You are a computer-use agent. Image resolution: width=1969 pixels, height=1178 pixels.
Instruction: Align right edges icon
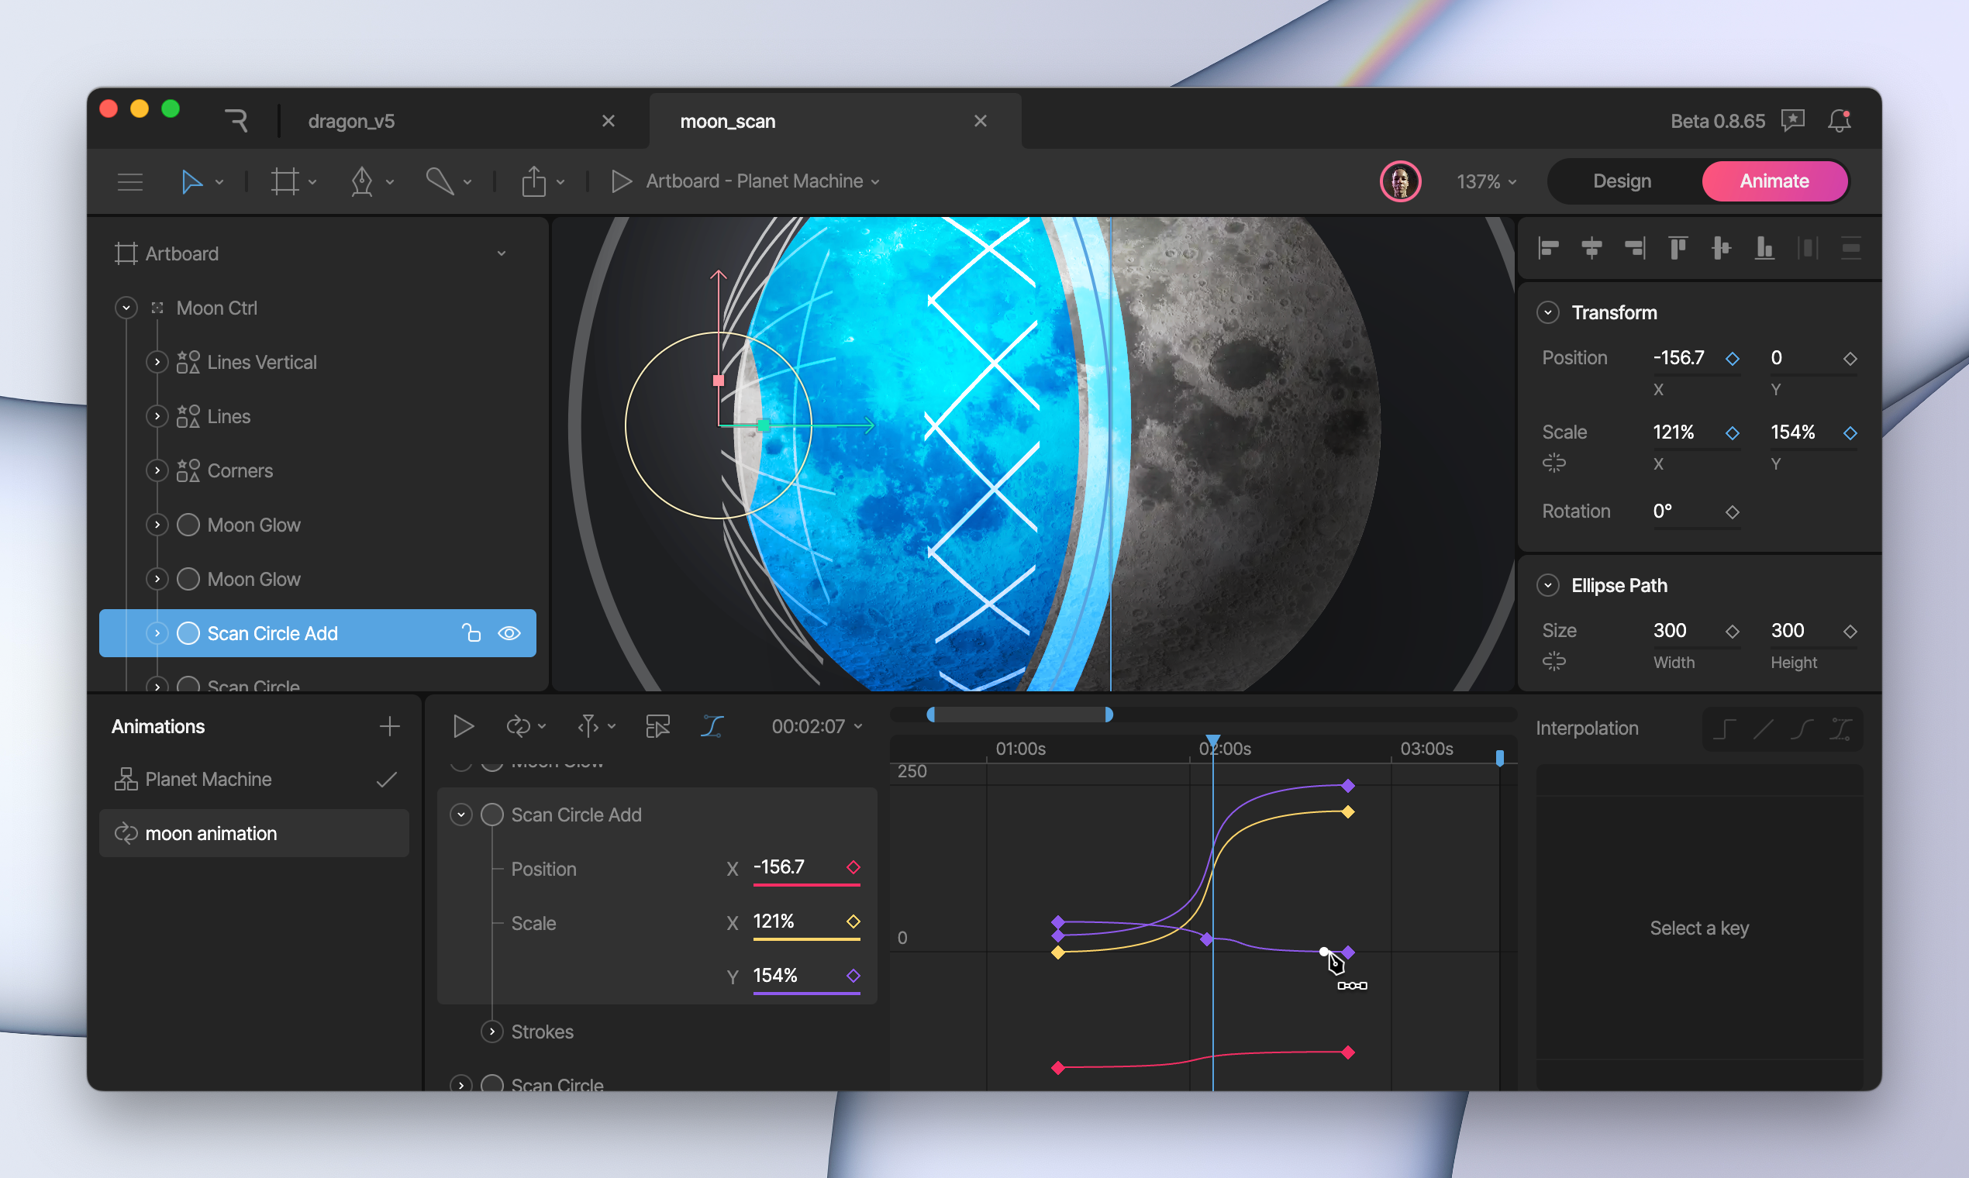1635,249
